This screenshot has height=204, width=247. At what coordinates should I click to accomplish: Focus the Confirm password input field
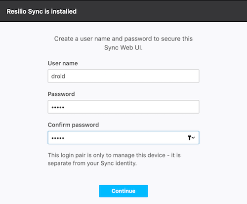[x=123, y=137]
